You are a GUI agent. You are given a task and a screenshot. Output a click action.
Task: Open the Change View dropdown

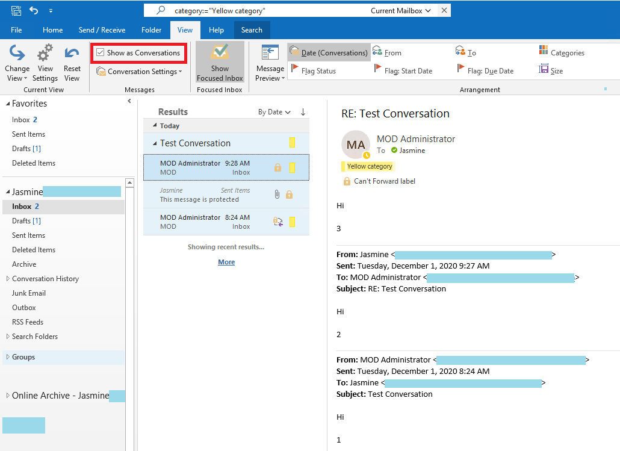(x=17, y=63)
